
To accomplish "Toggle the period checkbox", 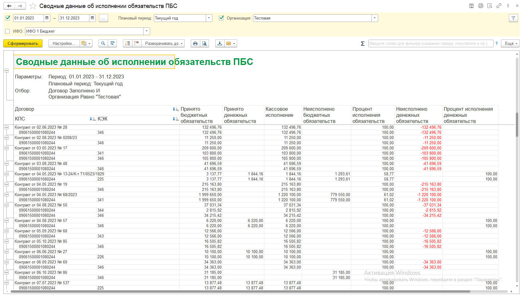I will (x=8, y=18).
